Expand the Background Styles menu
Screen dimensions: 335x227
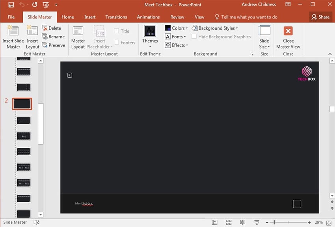tap(215, 28)
